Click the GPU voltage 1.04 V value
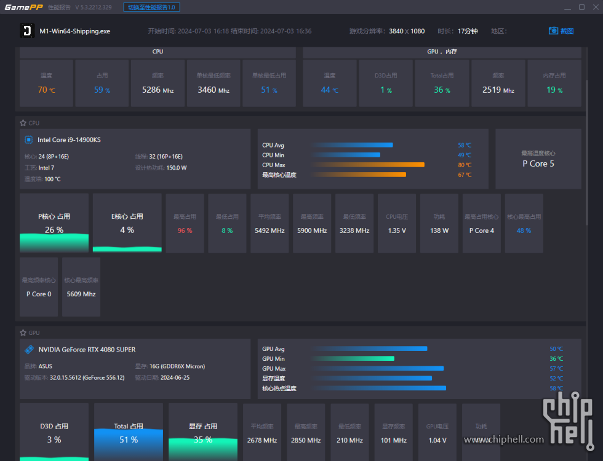 pos(437,440)
